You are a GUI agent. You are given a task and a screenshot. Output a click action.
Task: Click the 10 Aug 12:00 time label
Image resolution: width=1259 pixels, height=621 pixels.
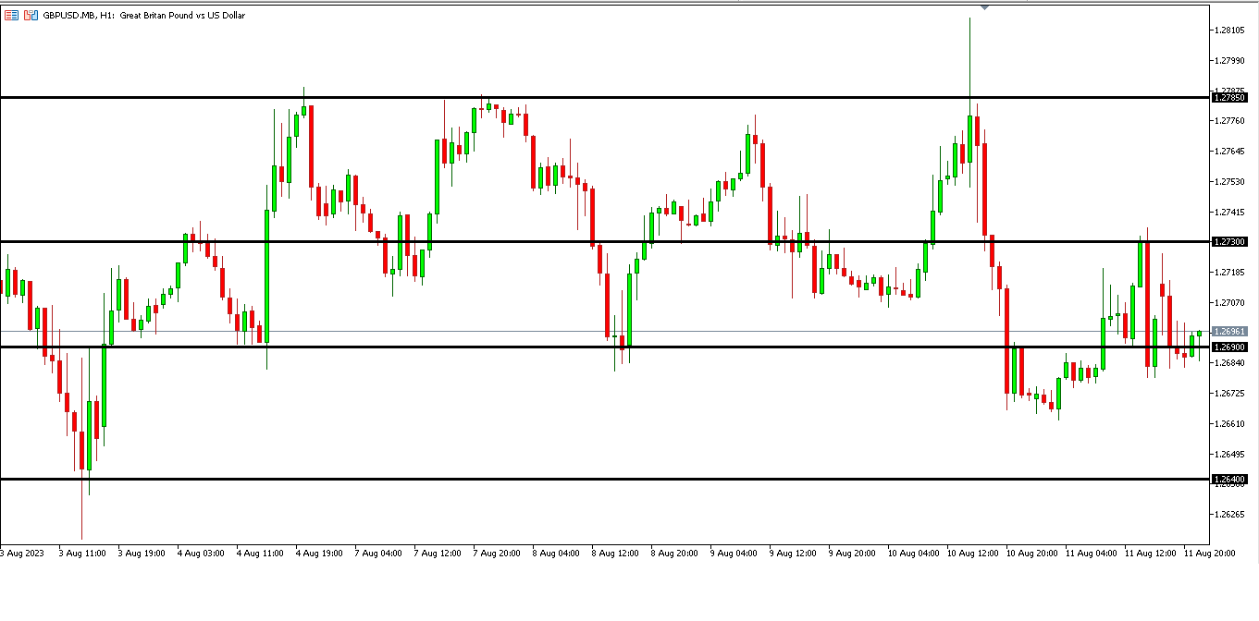pos(970,554)
